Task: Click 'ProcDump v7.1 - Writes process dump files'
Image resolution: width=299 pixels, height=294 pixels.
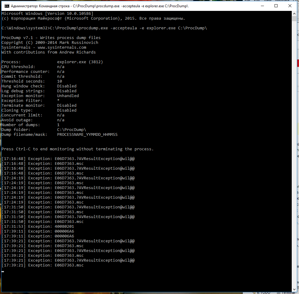Action: 51,38
